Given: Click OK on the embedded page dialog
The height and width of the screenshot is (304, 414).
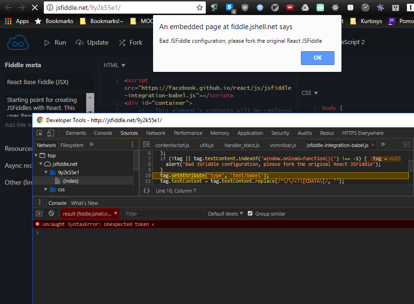Looking at the screenshot, I should pos(317,58).
